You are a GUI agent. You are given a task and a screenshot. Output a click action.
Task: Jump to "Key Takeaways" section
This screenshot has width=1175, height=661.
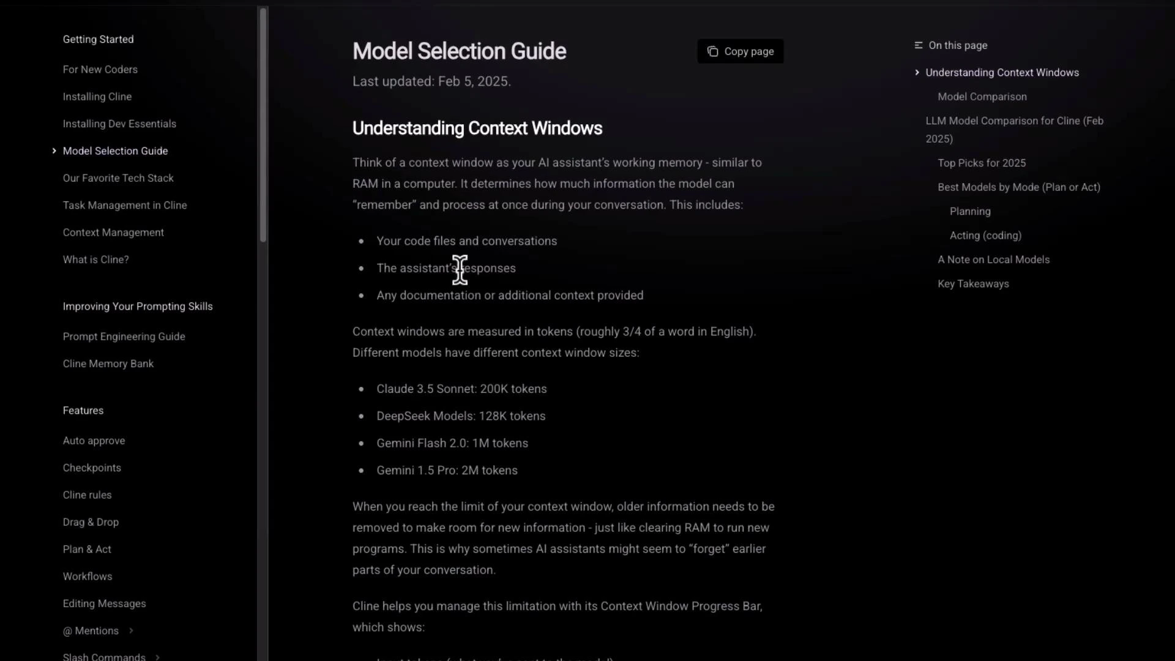coord(973,283)
